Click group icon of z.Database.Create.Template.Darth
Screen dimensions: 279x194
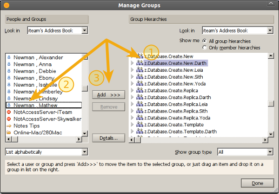coord(139,131)
